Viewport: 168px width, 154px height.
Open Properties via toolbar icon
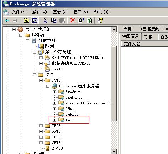(x=81, y=21)
